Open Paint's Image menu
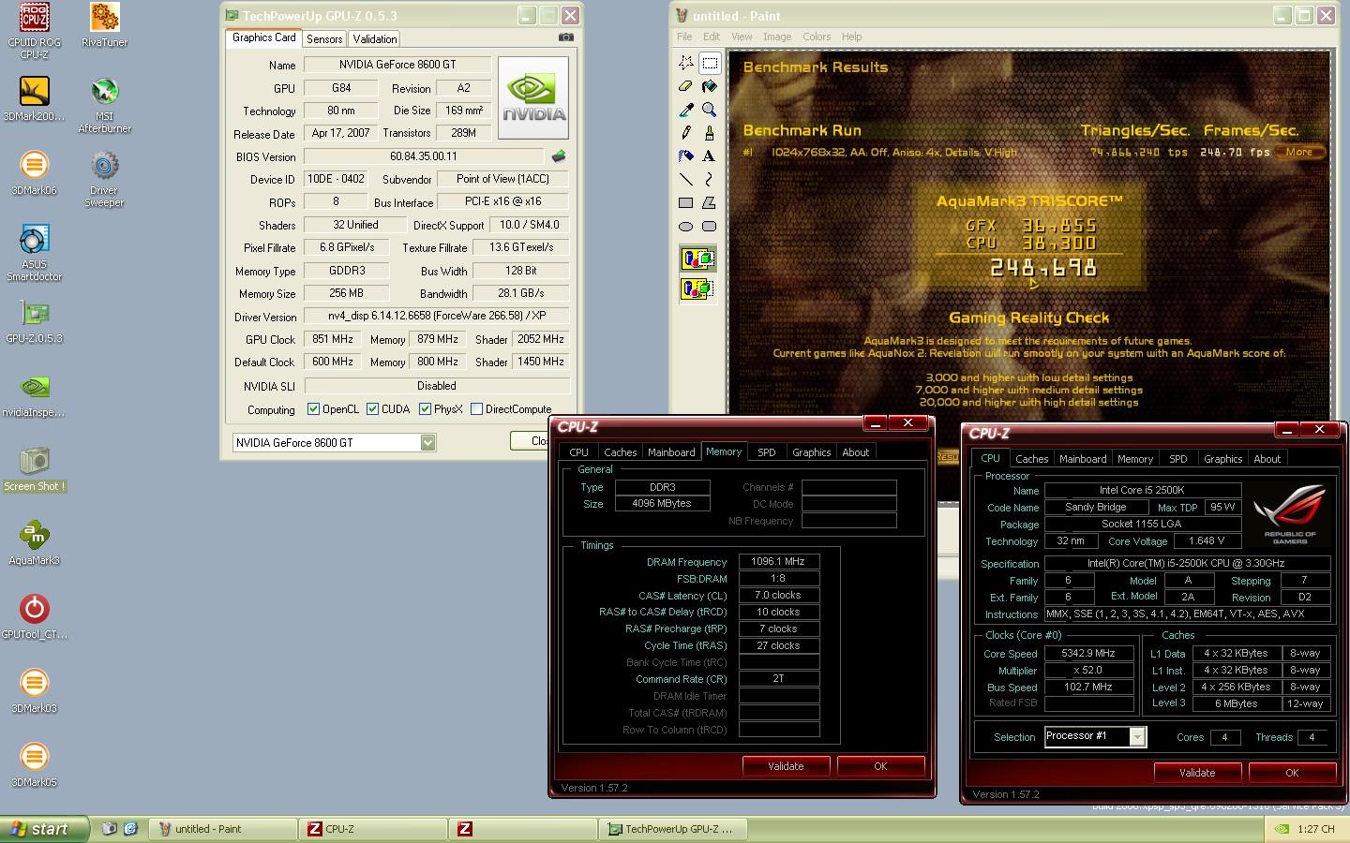This screenshot has width=1350, height=843. (x=777, y=37)
